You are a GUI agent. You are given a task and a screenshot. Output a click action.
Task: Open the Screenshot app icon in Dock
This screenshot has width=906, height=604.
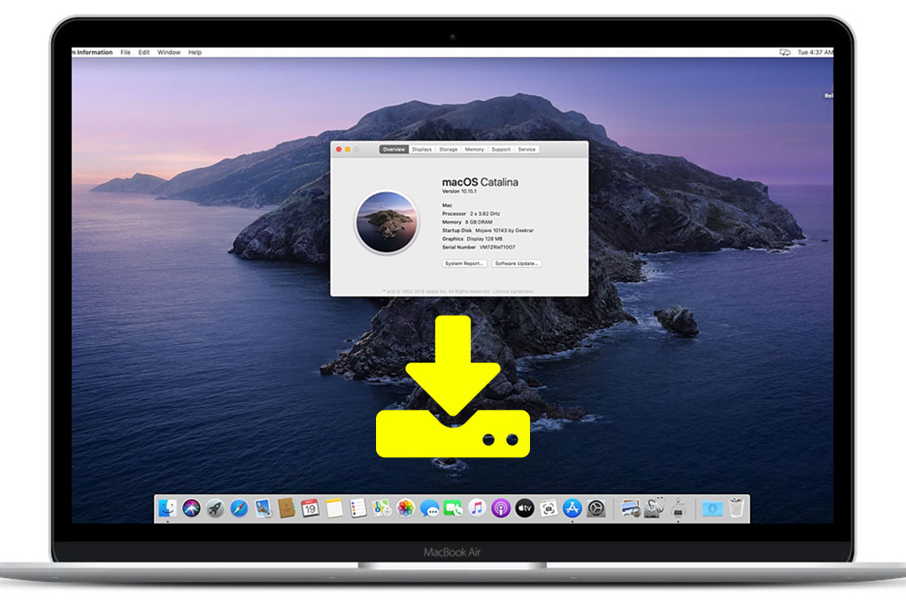point(549,508)
